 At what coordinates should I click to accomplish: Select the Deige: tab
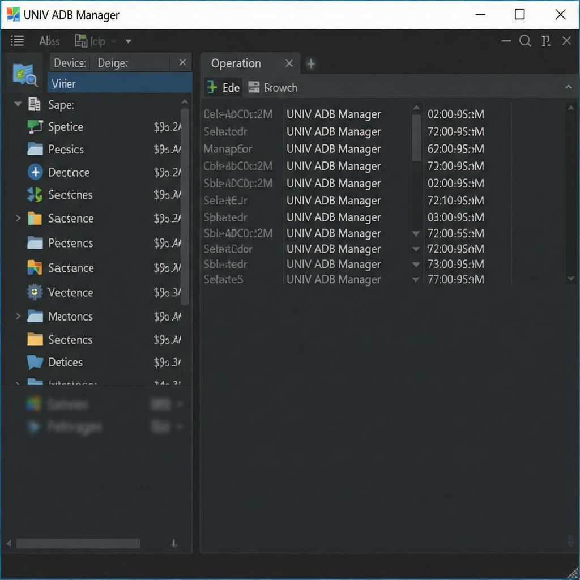pyautogui.click(x=113, y=63)
